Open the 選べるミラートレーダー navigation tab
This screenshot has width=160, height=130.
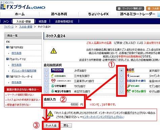click(137, 14)
